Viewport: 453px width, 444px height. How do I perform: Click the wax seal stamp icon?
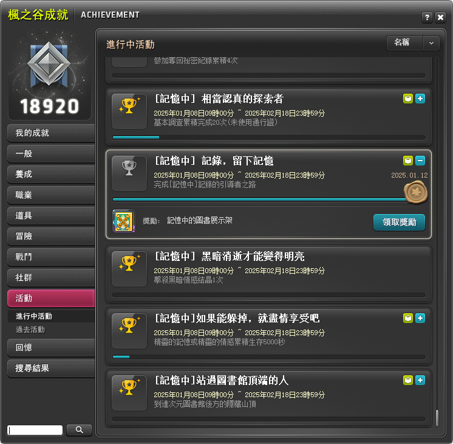click(x=416, y=192)
